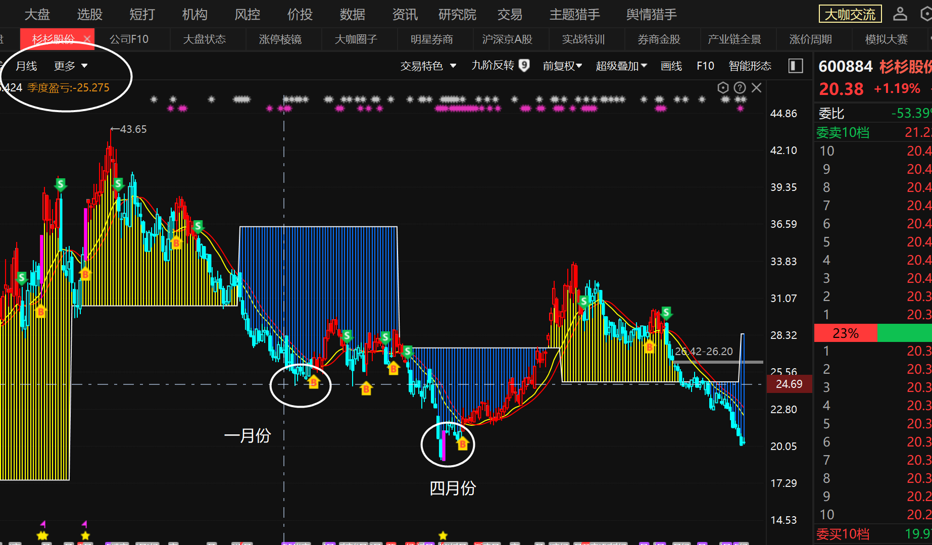This screenshot has height=545, width=932.
Task: Switch to the 沪深京A股 tab
Action: 508,39
